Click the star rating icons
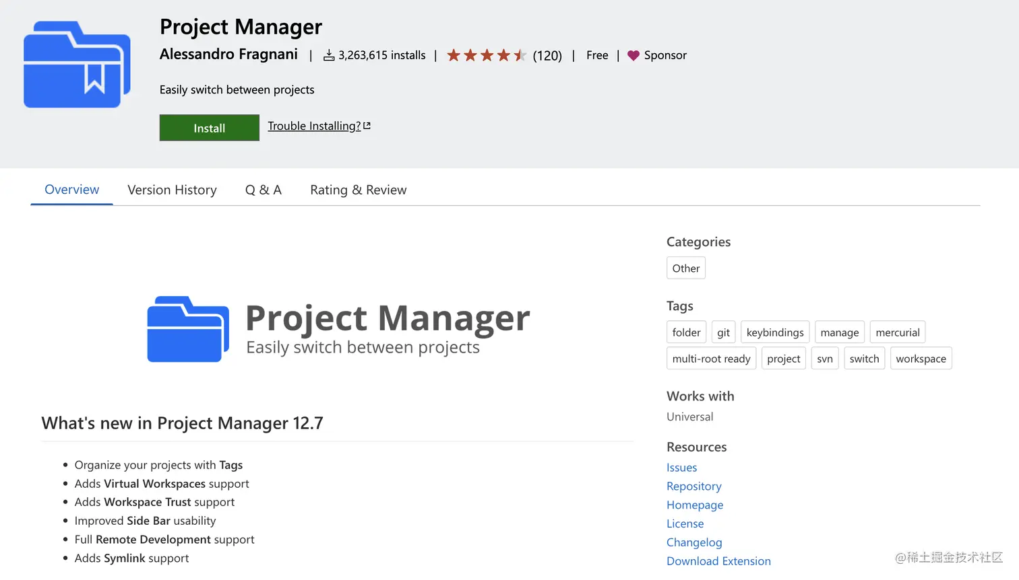 [486, 55]
